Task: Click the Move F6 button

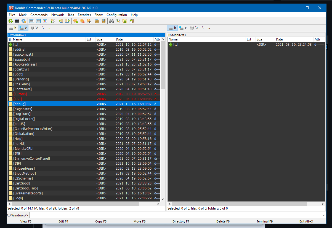Action: coord(139,221)
